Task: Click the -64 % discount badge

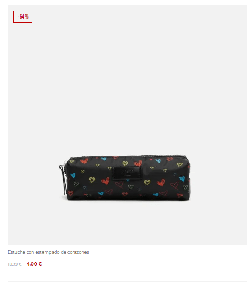Action: point(23,16)
